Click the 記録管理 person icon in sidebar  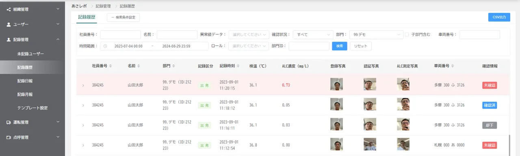(9, 40)
